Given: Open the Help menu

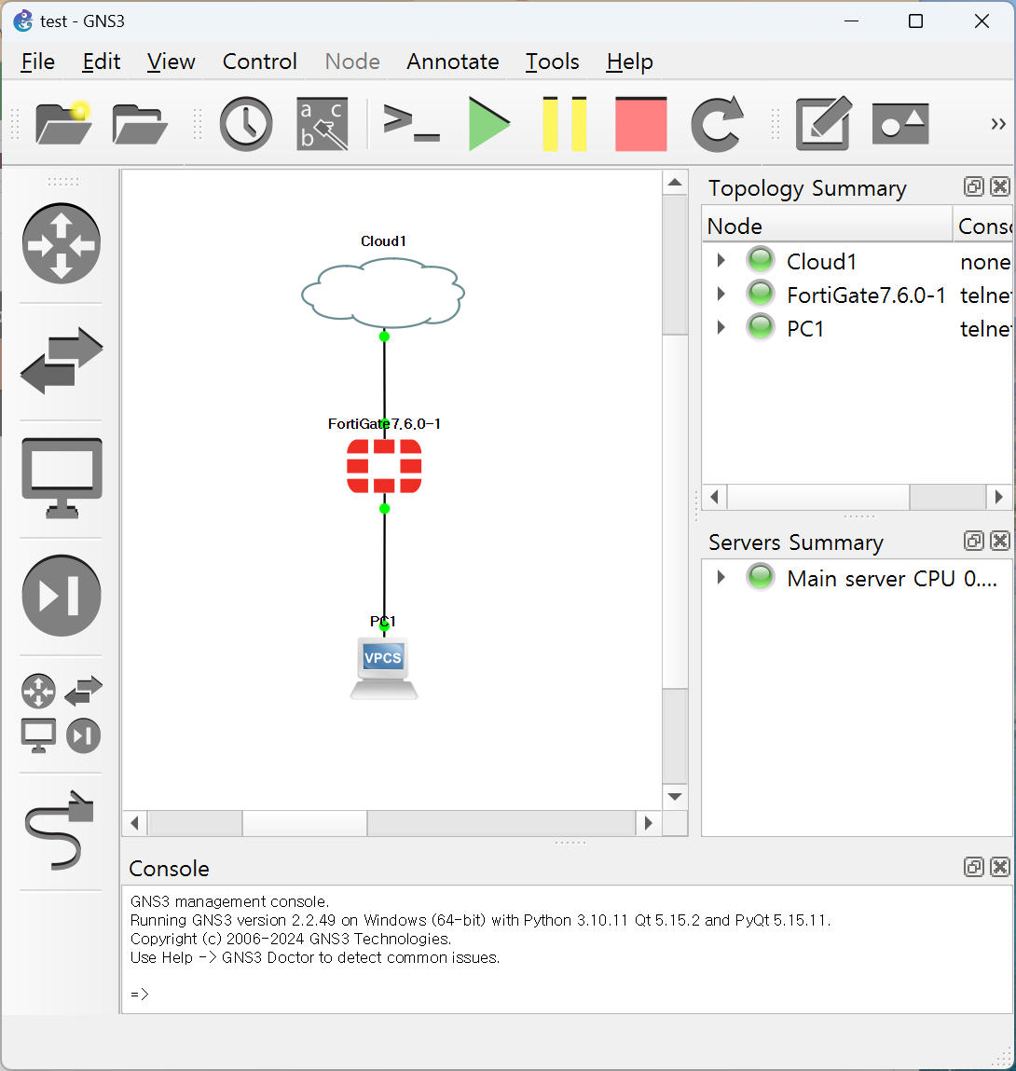Looking at the screenshot, I should pyautogui.click(x=630, y=62).
